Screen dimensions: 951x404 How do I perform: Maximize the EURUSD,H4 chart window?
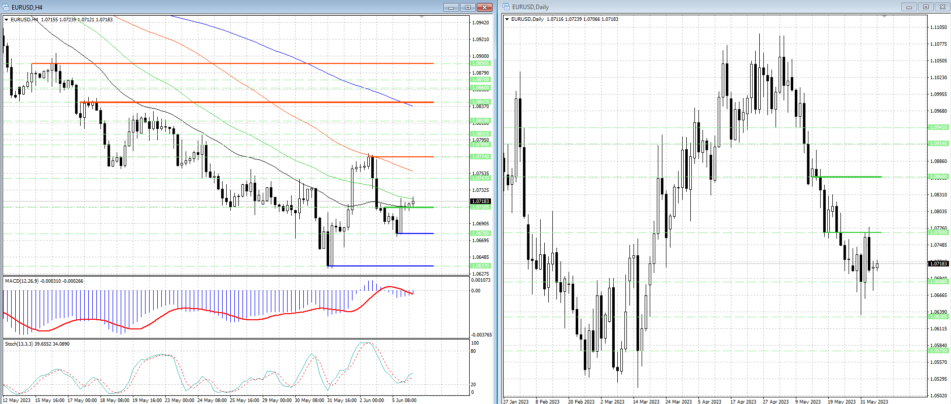click(468, 7)
